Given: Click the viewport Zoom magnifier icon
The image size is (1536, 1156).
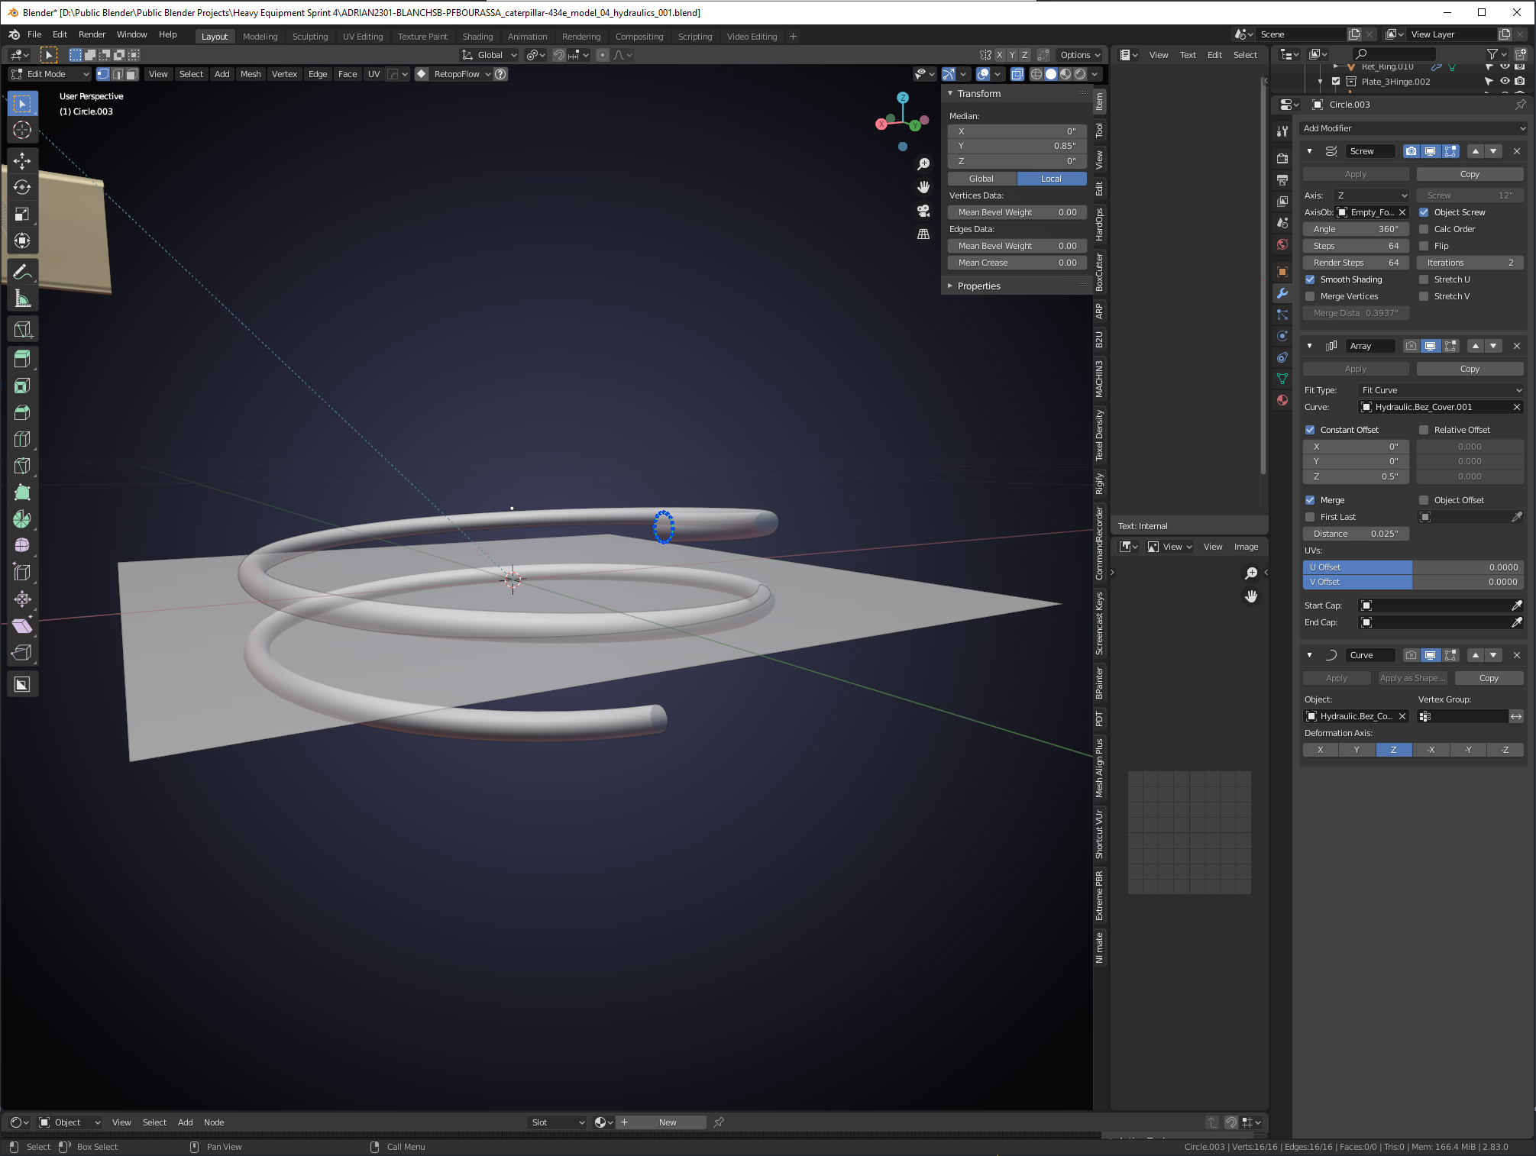Looking at the screenshot, I should click(923, 164).
